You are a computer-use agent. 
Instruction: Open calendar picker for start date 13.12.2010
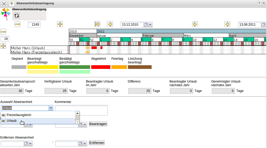coord(146,25)
